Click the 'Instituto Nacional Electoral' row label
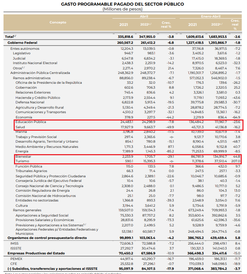Image resolution: width=247 pixels, height=274 pixels. point(35,63)
